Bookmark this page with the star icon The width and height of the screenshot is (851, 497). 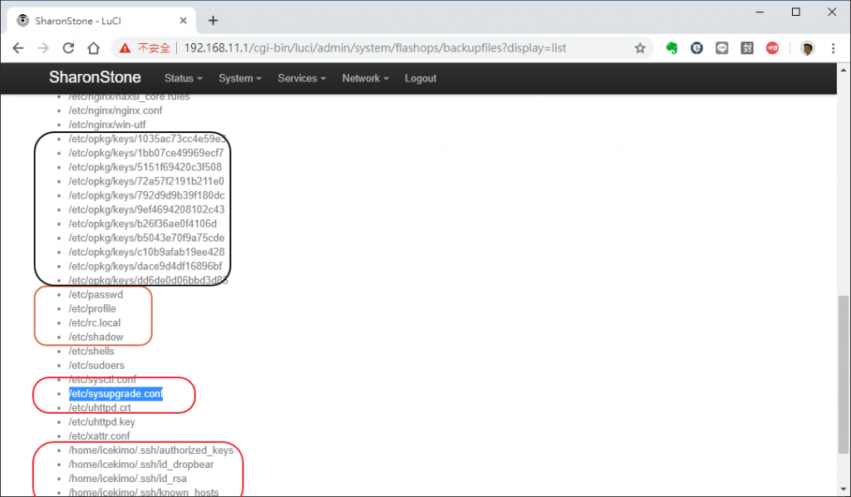[641, 48]
